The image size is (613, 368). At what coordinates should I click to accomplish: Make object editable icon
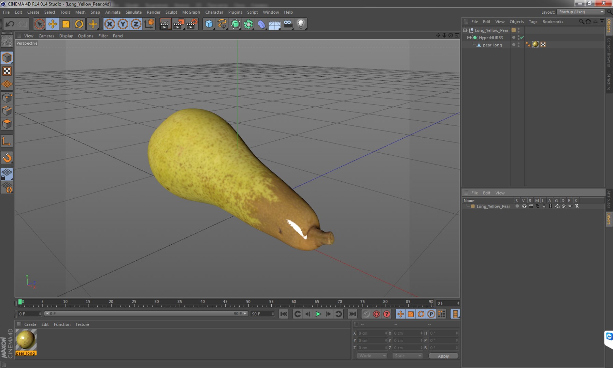point(7,41)
